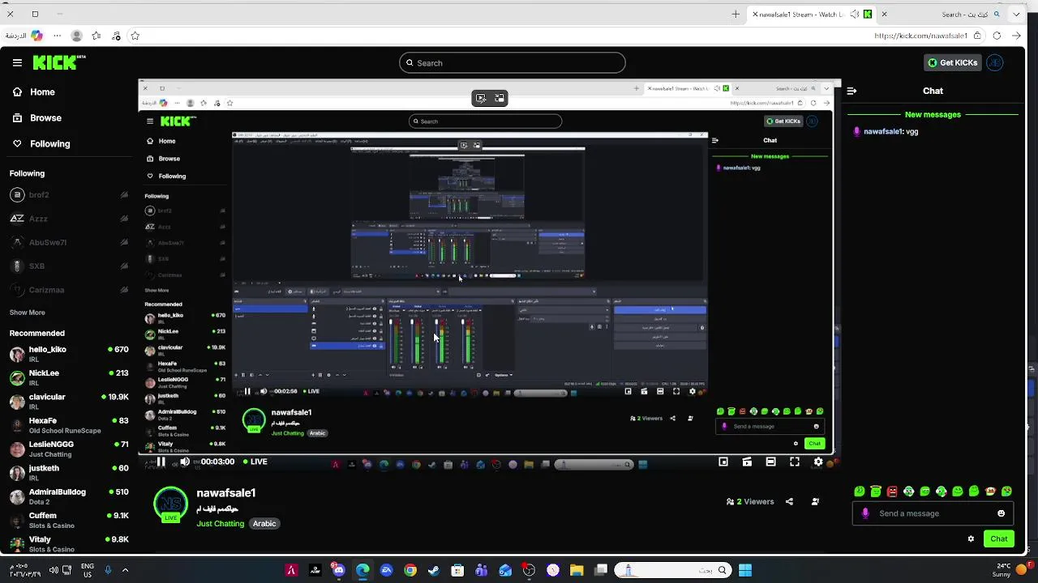The image size is (1038, 583).
Task: Open followed channel brof2 in the main sidebar
Action: point(69,195)
